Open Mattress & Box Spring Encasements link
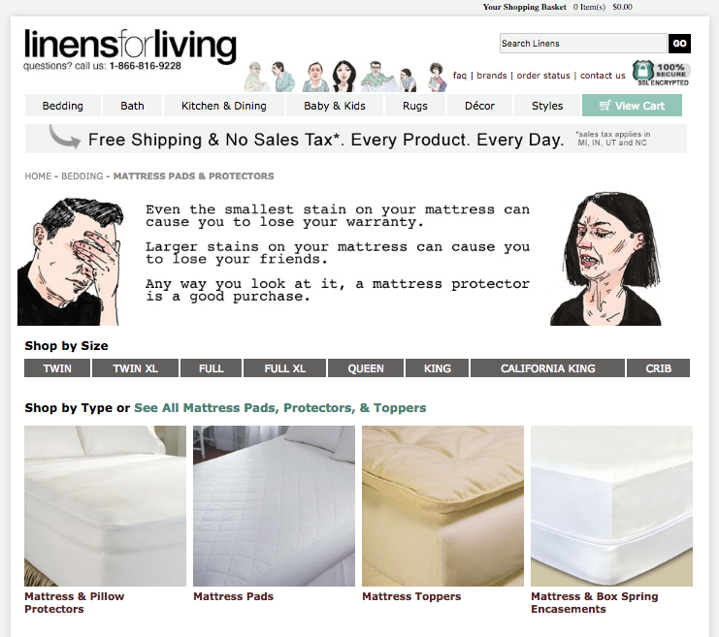This screenshot has height=637, width=719. tap(594, 603)
